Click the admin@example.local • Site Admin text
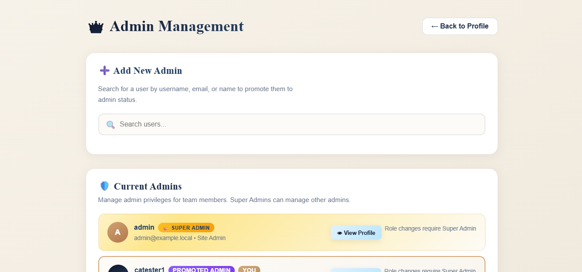The width and height of the screenshot is (582, 272). coord(180,238)
